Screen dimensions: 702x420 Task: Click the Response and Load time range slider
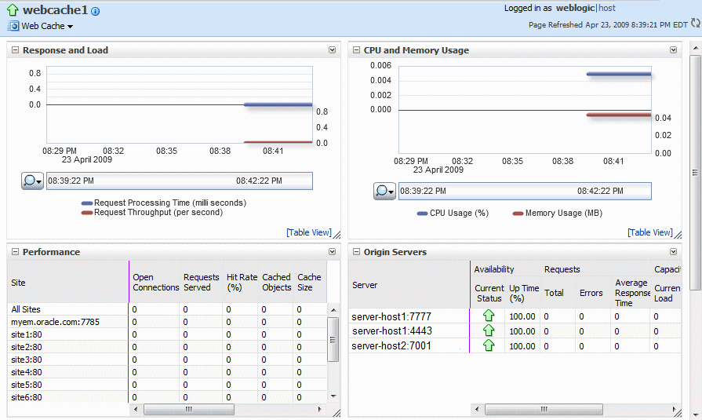pyautogui.click(x=180, y=181)
